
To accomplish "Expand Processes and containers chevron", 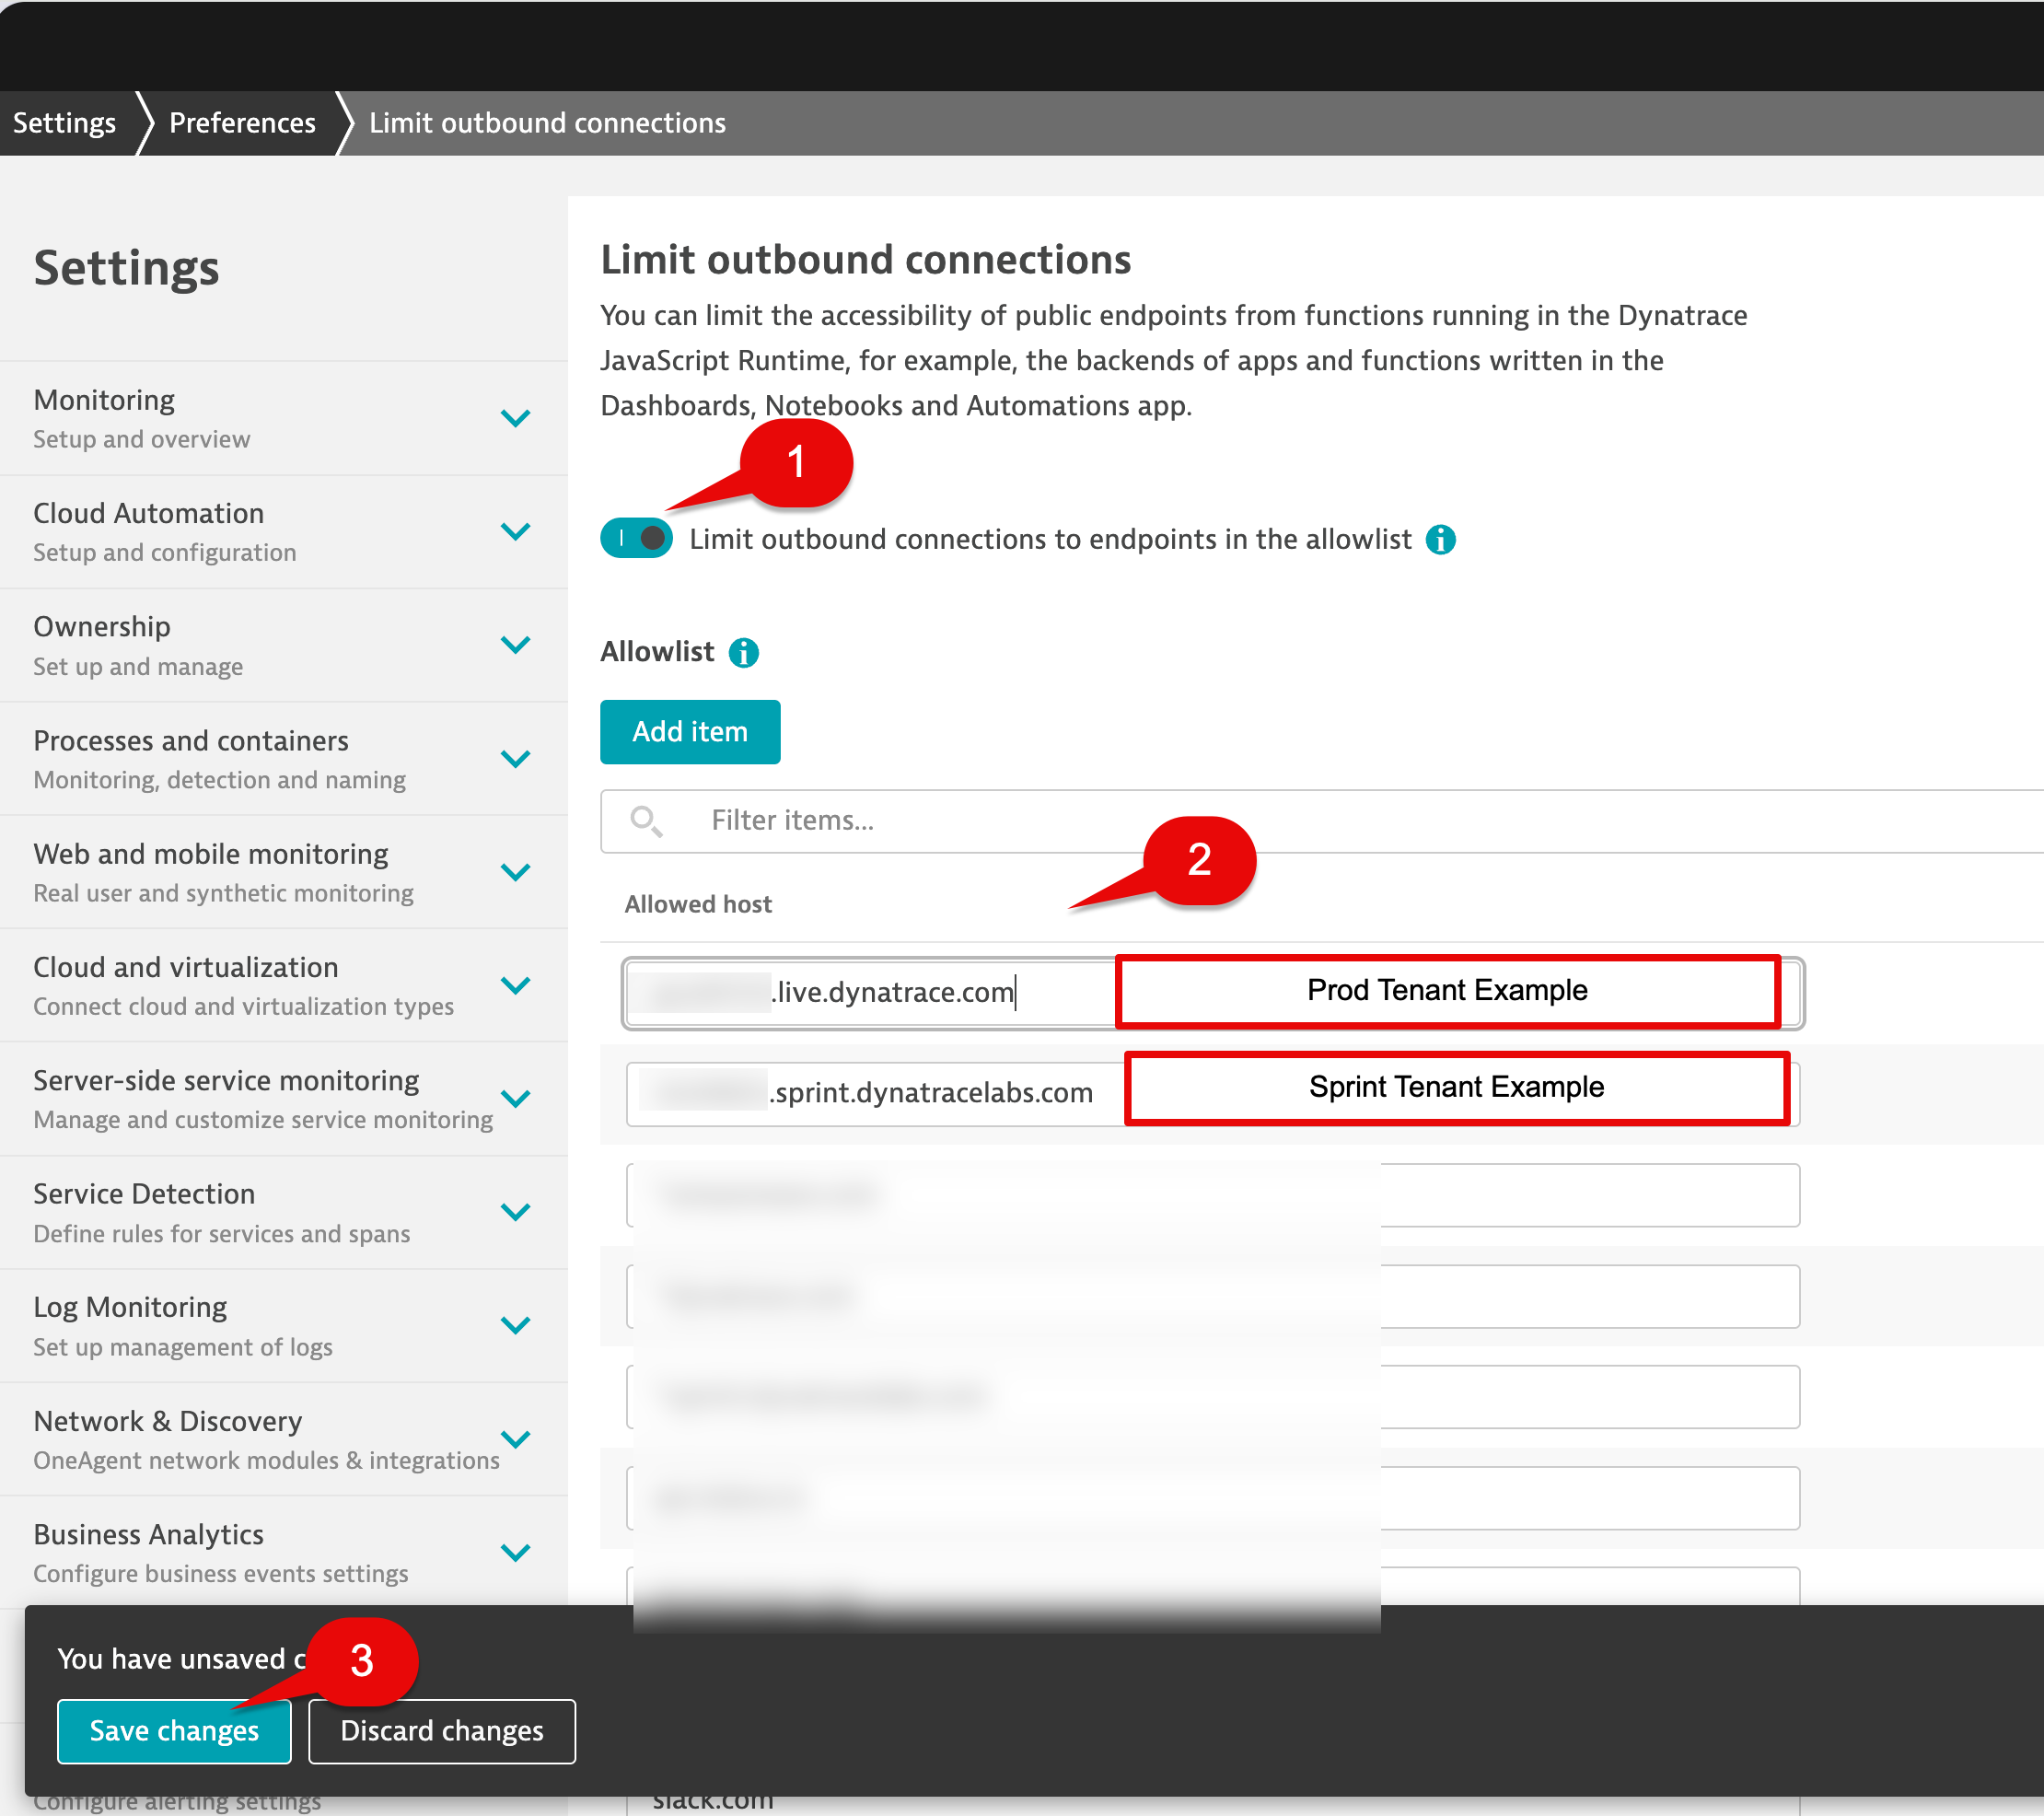I will pyautogui.click(x=515, y=759).
